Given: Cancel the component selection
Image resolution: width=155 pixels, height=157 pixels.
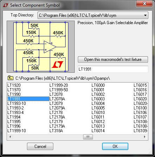Looking at the screenshot, I should point(40,147).
